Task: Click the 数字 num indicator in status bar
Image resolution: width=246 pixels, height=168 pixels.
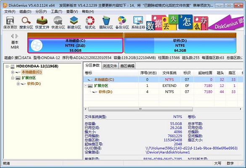Action: coord(230,163)
